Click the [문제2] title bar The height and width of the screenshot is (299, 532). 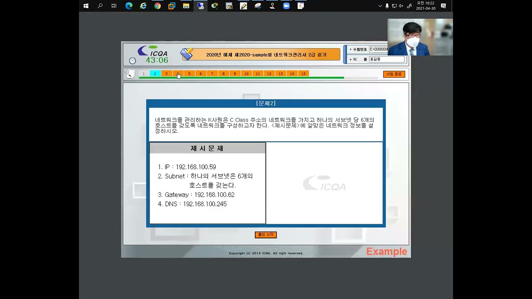point(266,103)
